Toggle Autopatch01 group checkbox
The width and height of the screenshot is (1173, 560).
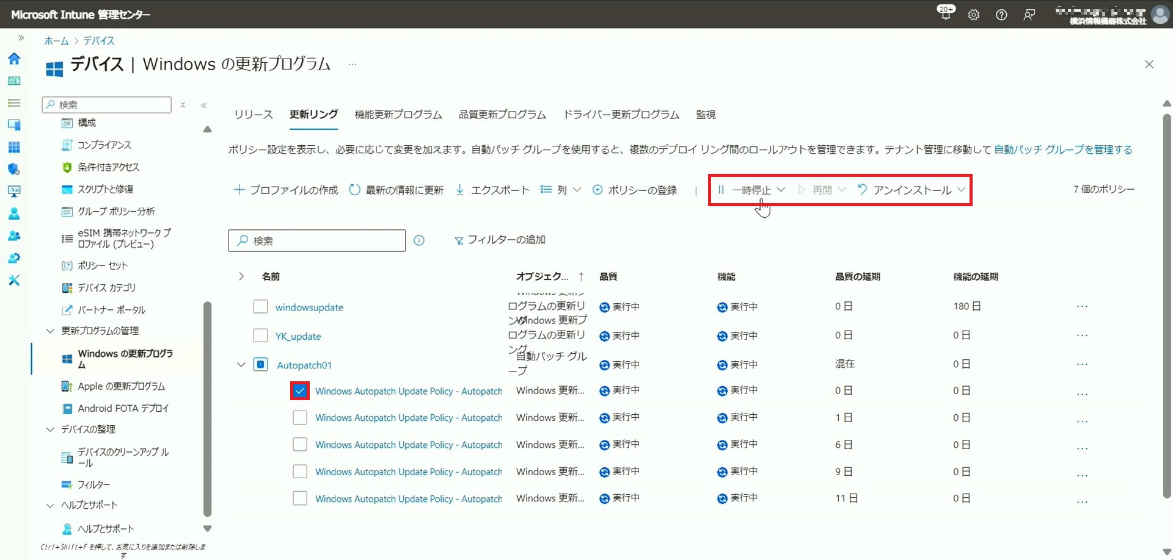pyautogui.click(x=261, y=364)
